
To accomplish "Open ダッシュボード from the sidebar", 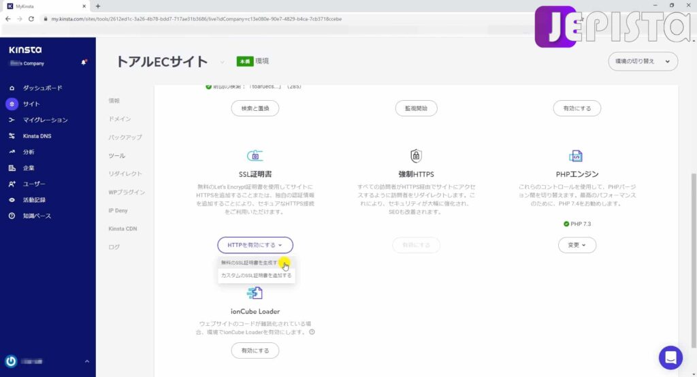I will point(42,88).
